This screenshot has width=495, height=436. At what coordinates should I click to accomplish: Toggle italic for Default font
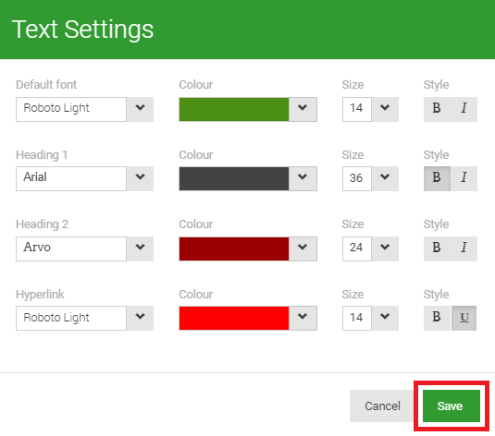pyautogui.click(x=464, y=109)
